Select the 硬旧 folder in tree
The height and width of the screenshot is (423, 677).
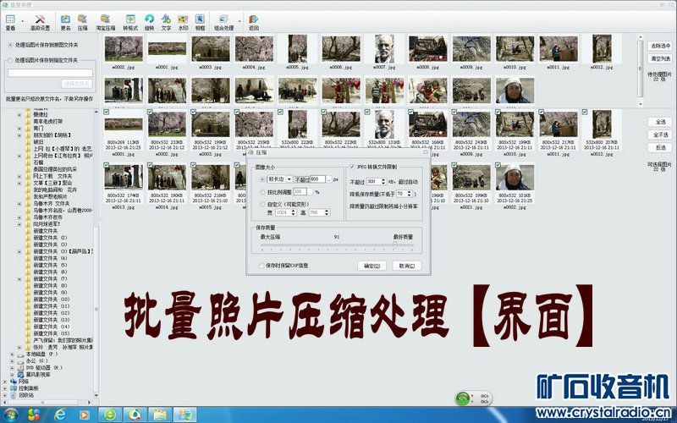(x=38, y=142)
